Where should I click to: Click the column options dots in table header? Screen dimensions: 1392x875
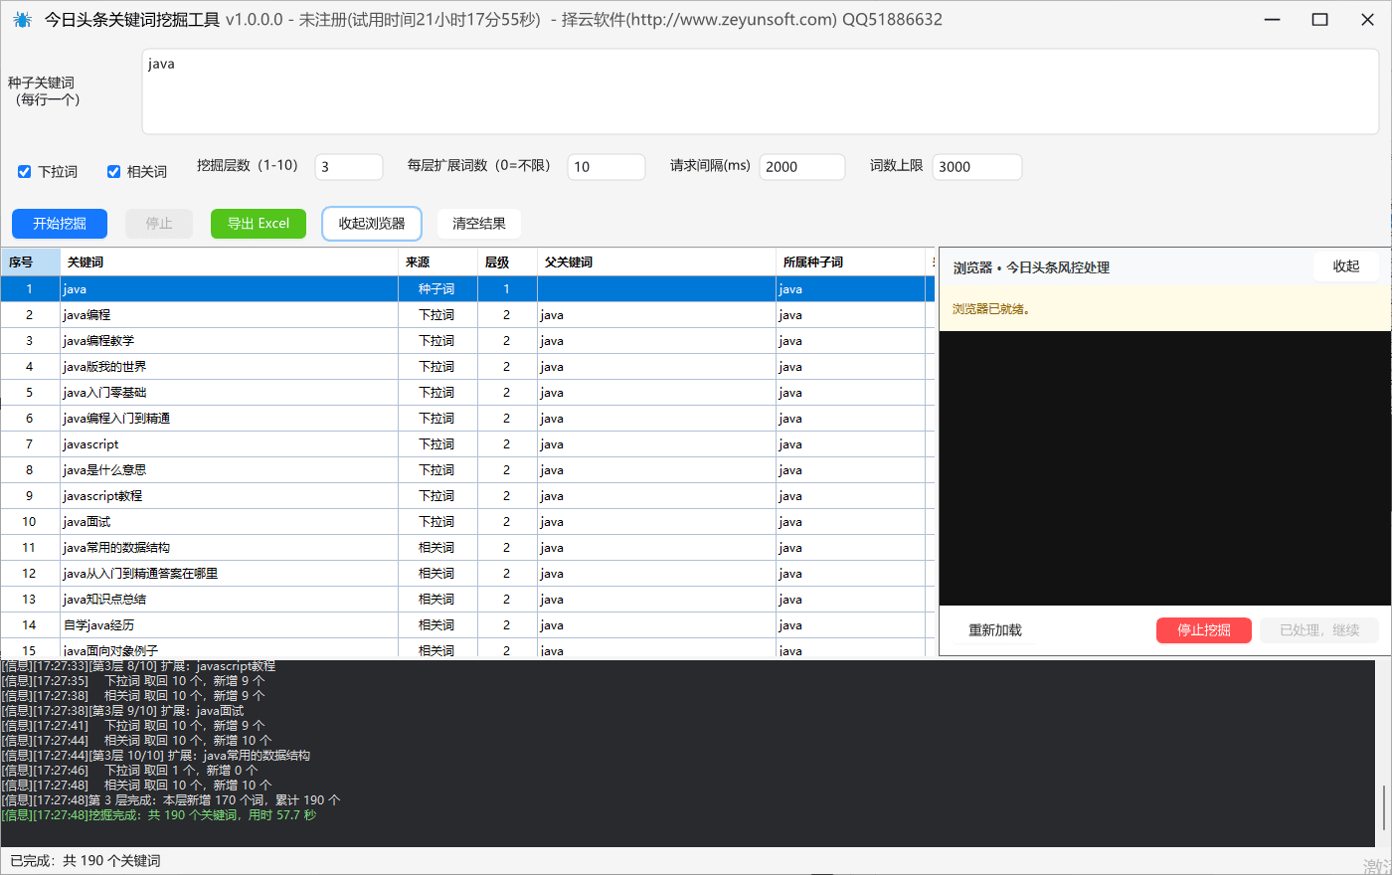pos(933,262)
